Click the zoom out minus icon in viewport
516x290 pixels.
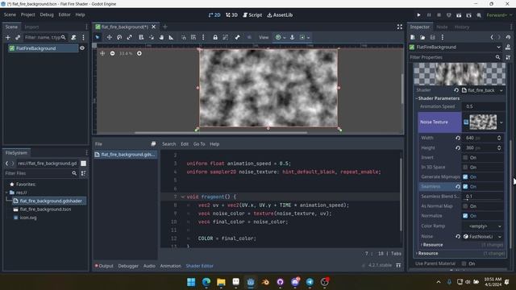point(113,53)
